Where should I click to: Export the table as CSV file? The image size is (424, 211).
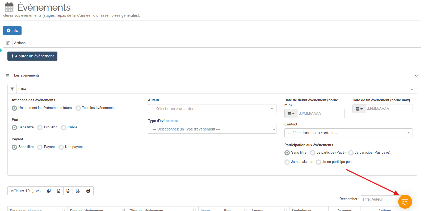coord(68,191)
